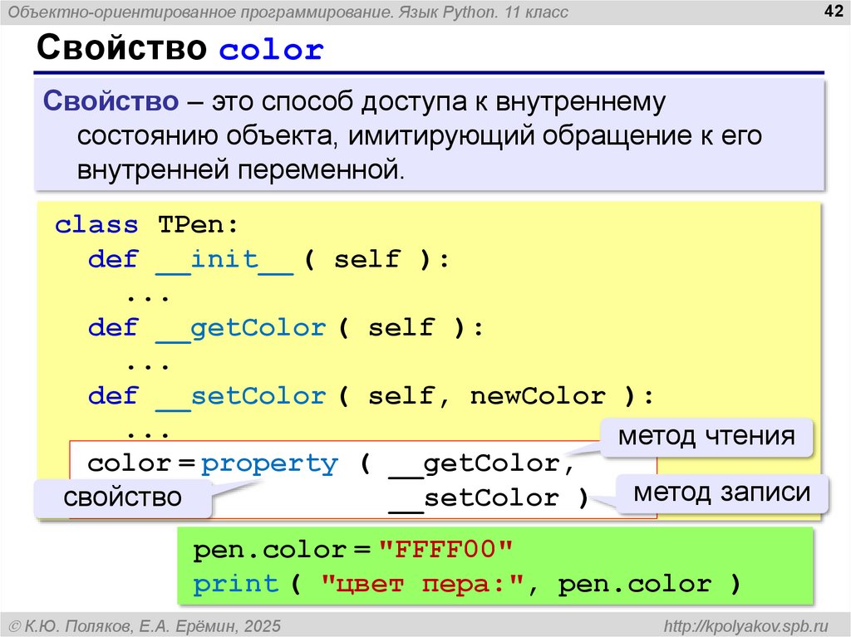Click the bold word "Свойство" in the definition box
The image size is (851, 637).
[x=111, y=101]
